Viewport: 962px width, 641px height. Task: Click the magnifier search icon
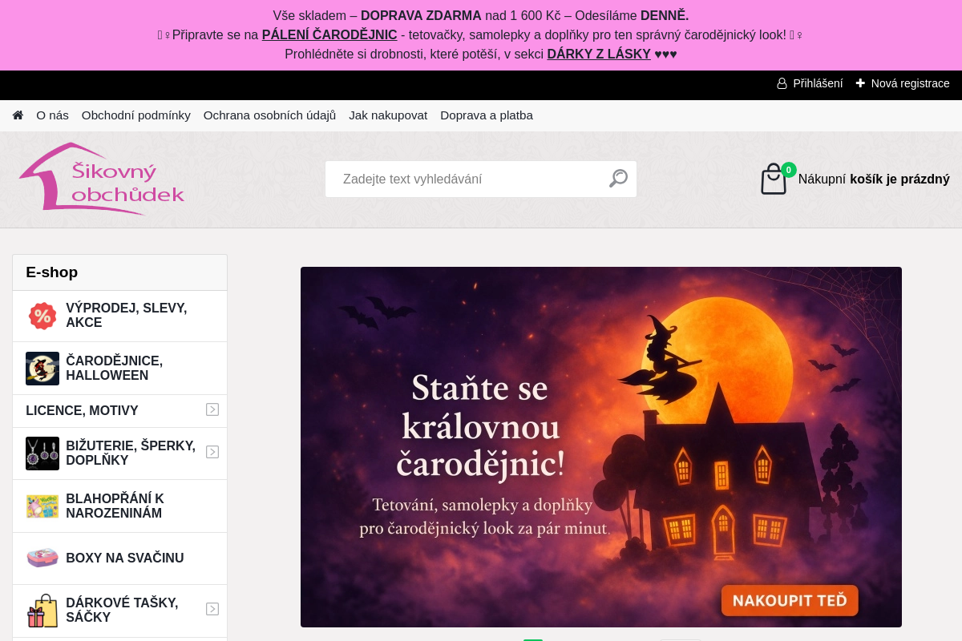(618, 179)
